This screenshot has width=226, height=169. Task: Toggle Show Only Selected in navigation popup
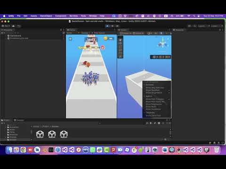[155, 88]
